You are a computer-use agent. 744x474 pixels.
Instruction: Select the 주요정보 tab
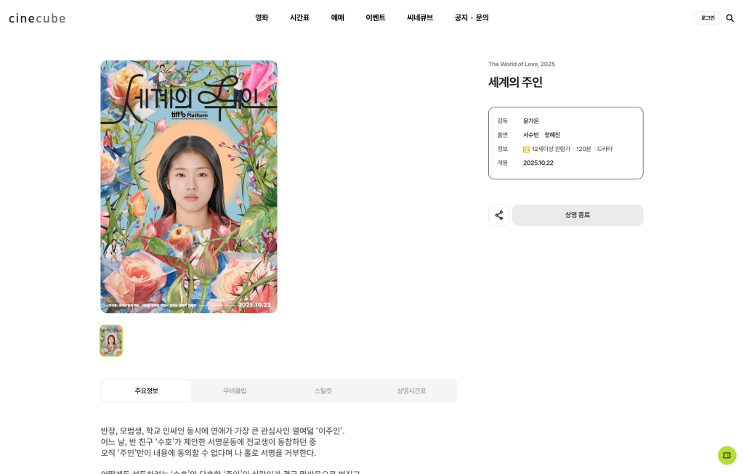coord(146,391)
